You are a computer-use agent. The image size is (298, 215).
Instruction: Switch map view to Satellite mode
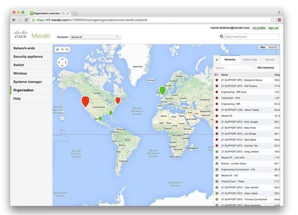[272, 47]
